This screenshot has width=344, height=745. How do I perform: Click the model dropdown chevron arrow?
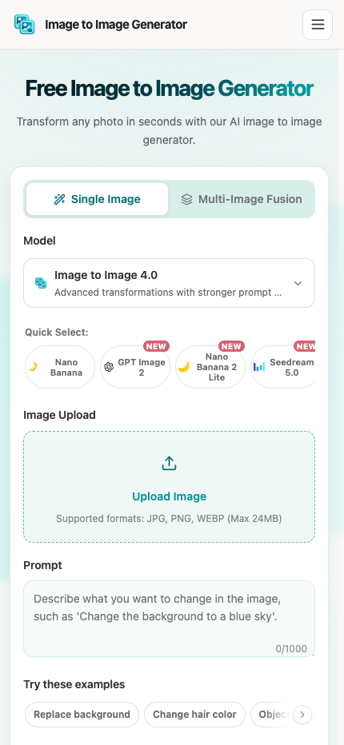(298, 283)
